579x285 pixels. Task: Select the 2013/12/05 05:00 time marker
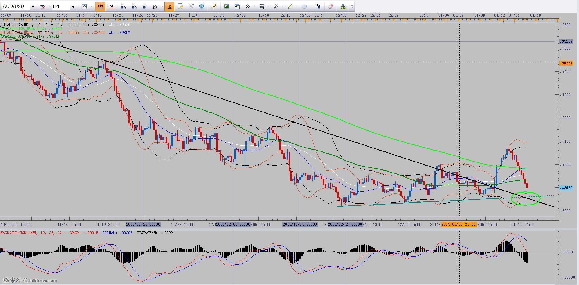tap(233, 224)
